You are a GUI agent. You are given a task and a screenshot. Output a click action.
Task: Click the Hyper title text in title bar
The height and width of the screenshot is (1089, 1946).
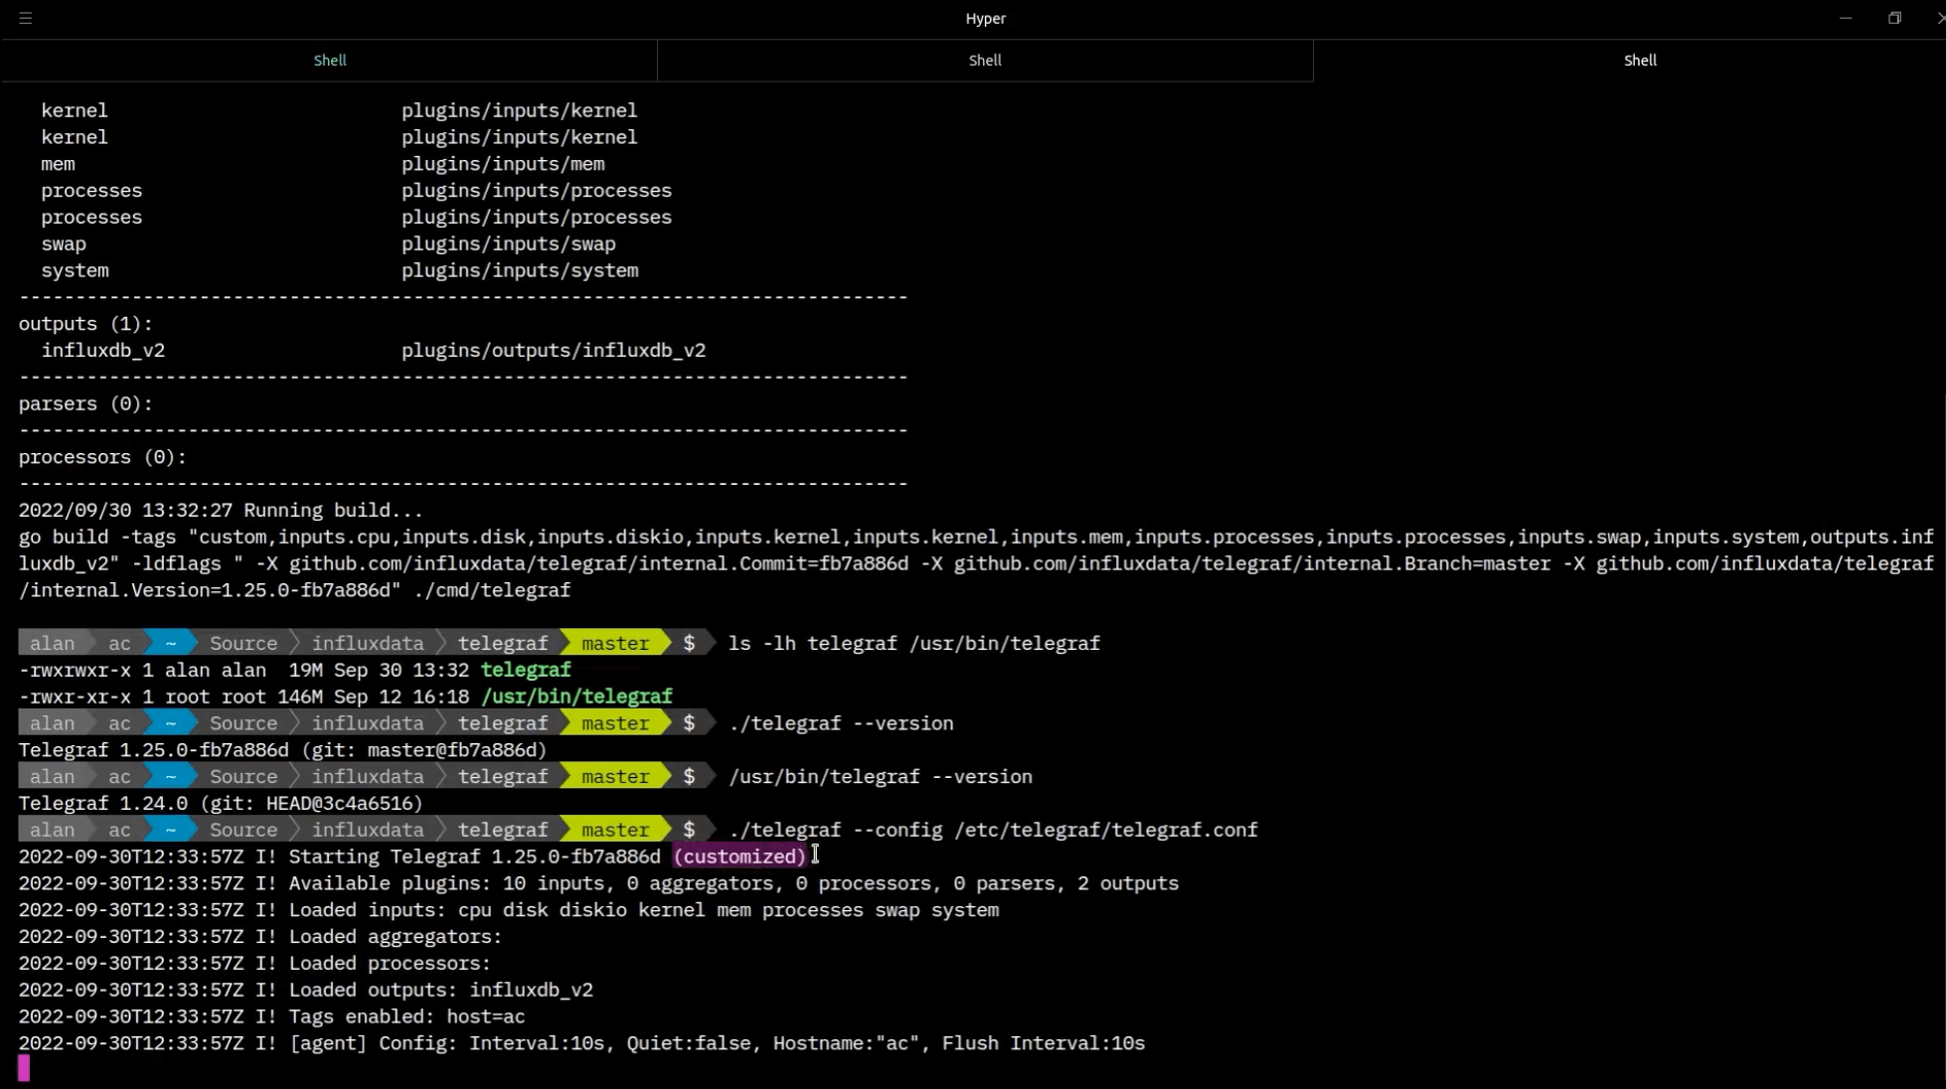click(985, 18)
